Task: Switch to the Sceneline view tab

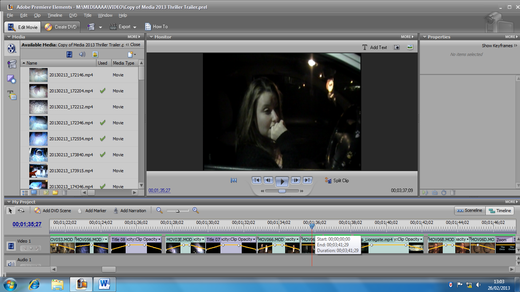Action: 470,211
